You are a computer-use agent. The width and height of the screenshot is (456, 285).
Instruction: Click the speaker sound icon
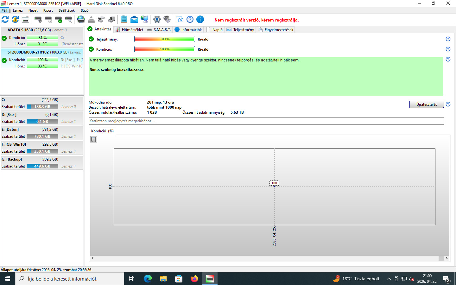point(167,19)
